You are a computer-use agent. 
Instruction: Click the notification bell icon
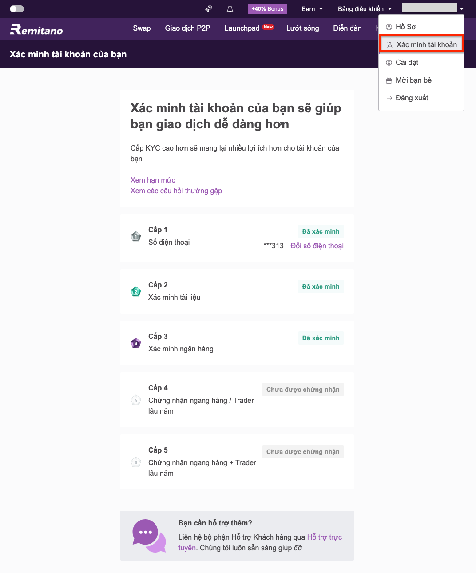(230, 9)
